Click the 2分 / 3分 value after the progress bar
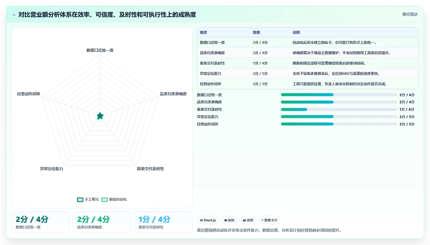This screenshot has height=245, width=430. click(407, 124)
